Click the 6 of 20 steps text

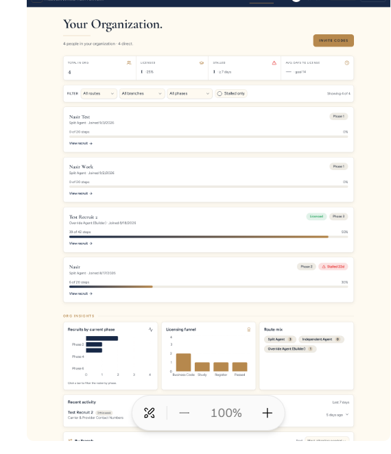pyautogui.click(x=79, y=282)
